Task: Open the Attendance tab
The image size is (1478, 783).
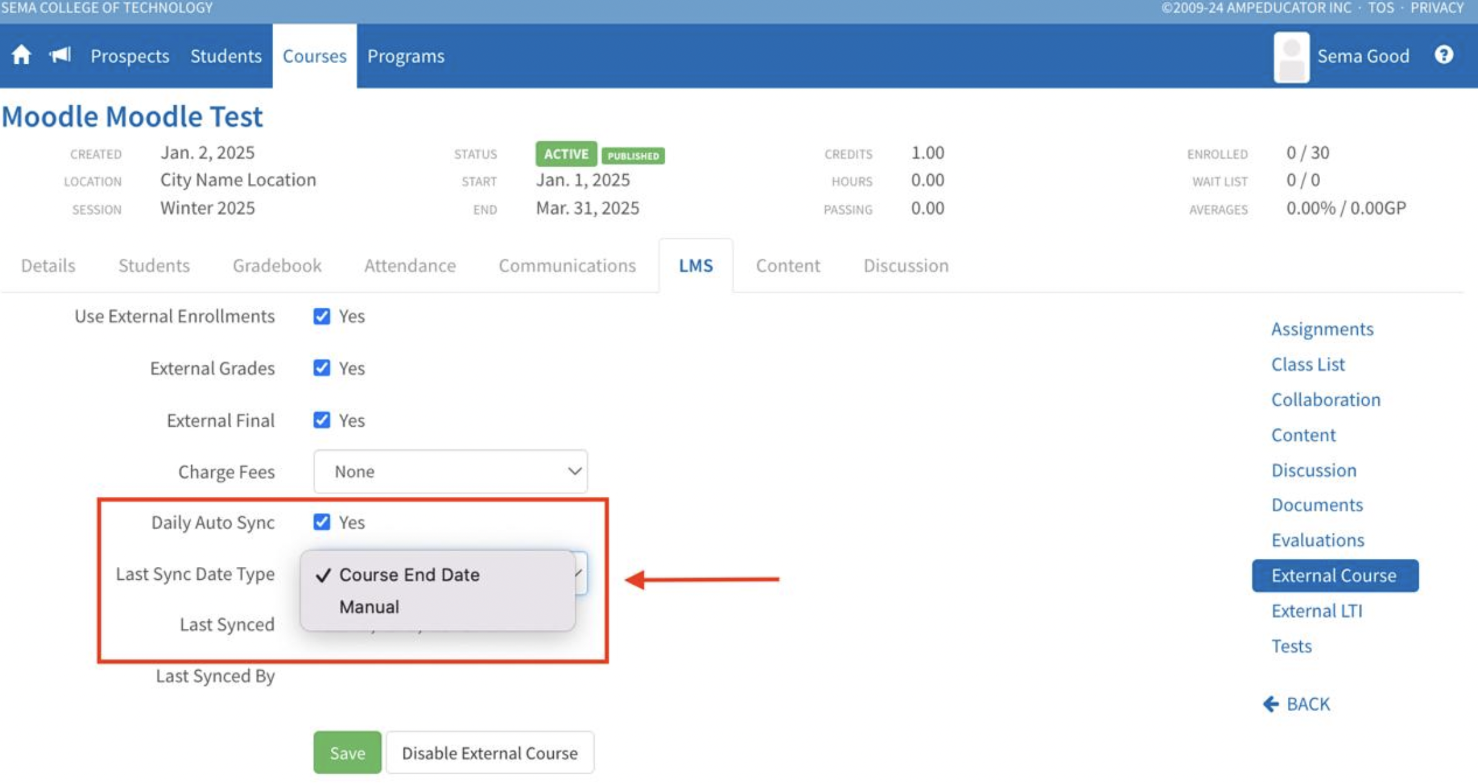Action: coord(409,265)
